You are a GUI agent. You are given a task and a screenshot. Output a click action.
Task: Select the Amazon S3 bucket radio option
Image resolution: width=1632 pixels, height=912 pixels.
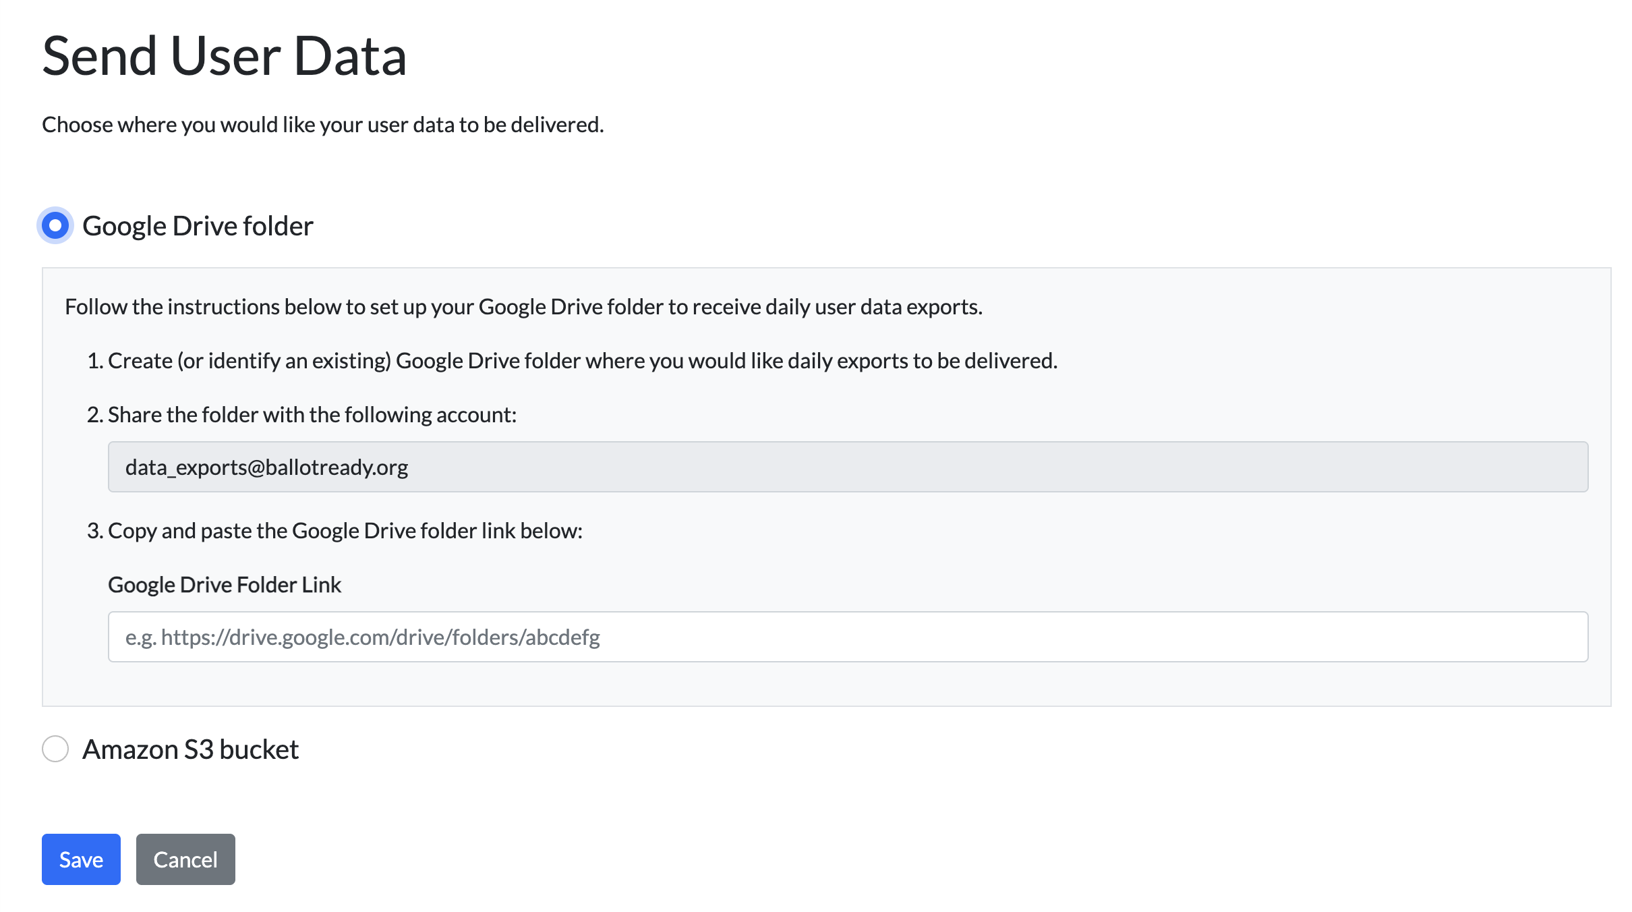click(55, 749)
